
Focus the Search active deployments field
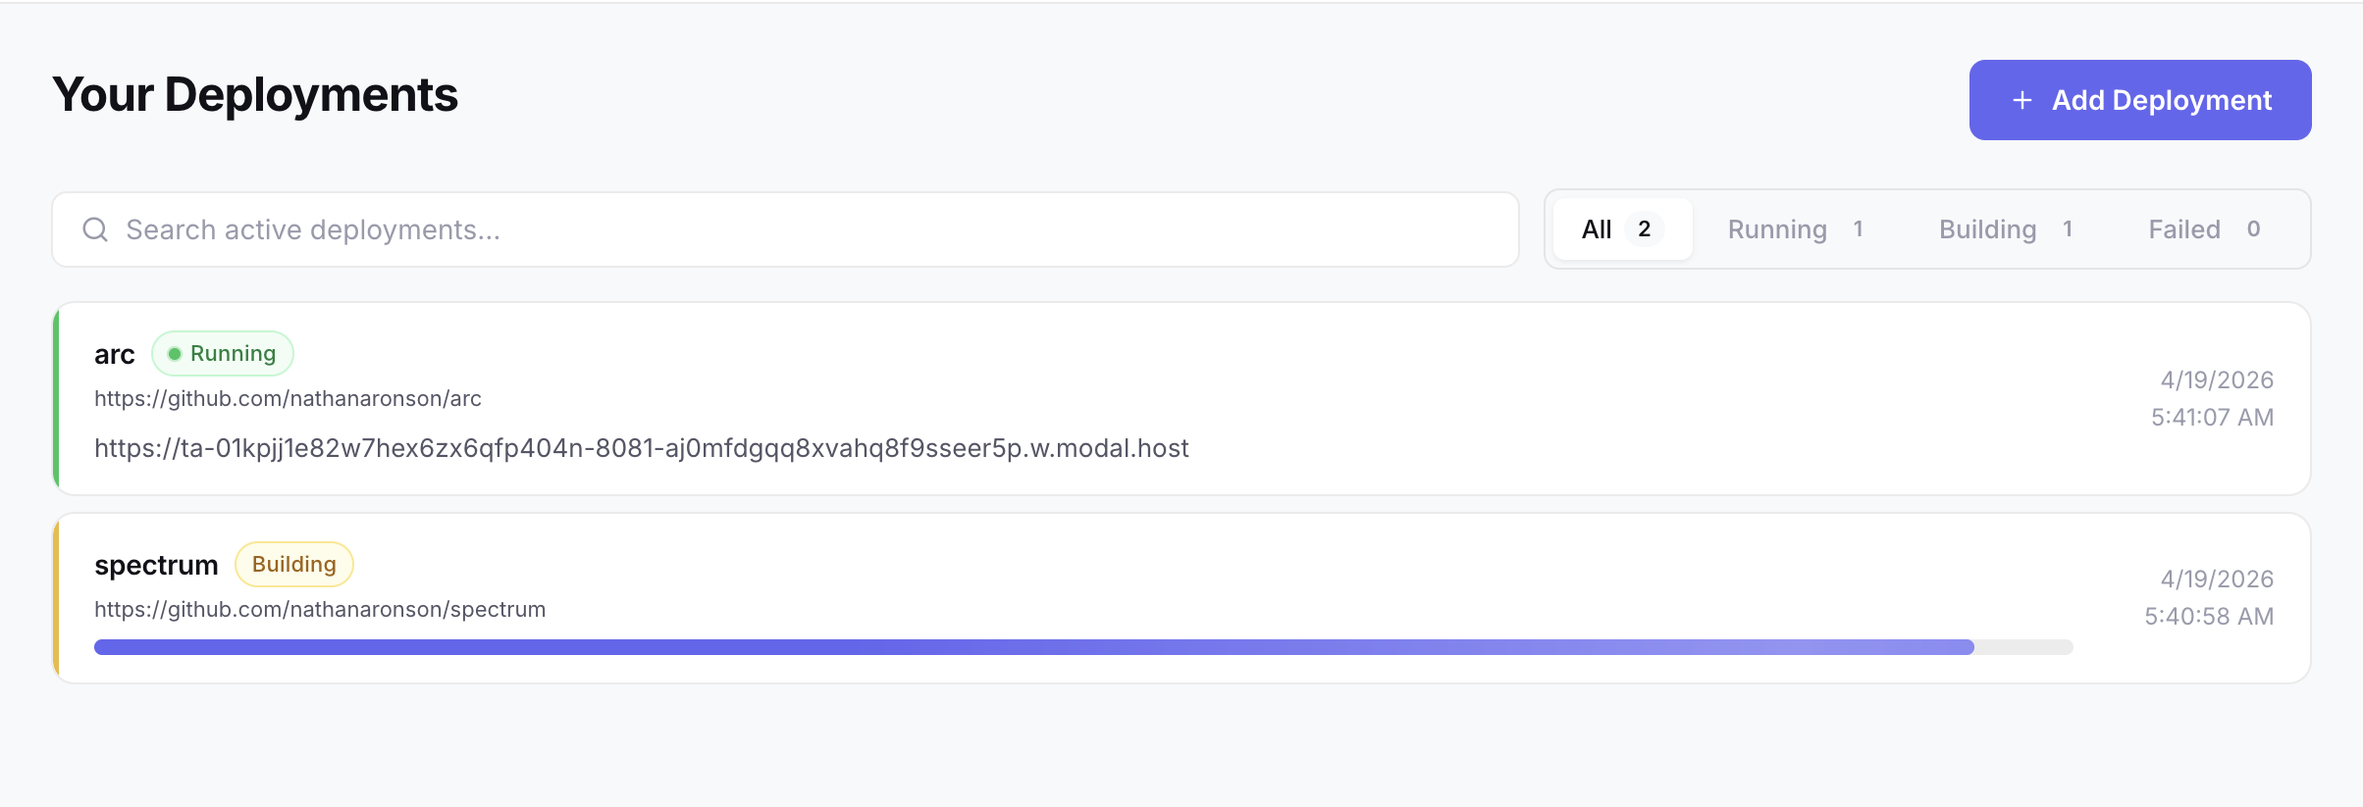785,229
